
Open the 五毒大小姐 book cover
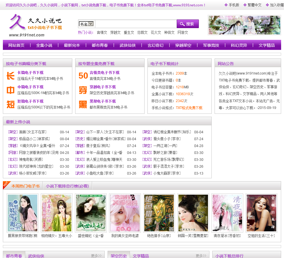57,213
